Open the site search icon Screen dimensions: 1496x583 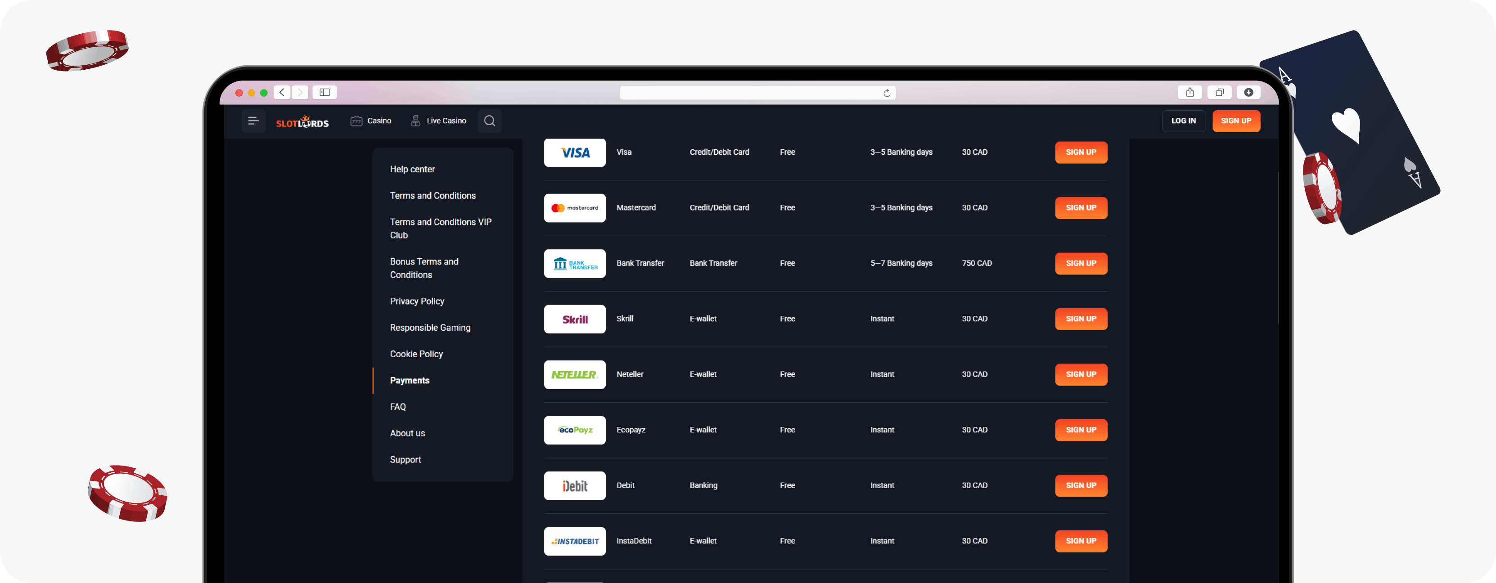coord(490,121)
